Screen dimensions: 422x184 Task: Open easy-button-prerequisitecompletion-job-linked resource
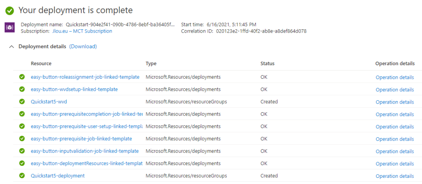pyautogui.click(x=87, y=114)
